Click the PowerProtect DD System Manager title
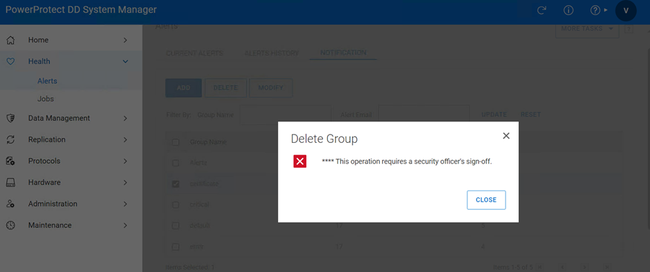Viewport: 650px width, 272px height. coord(81,10)
